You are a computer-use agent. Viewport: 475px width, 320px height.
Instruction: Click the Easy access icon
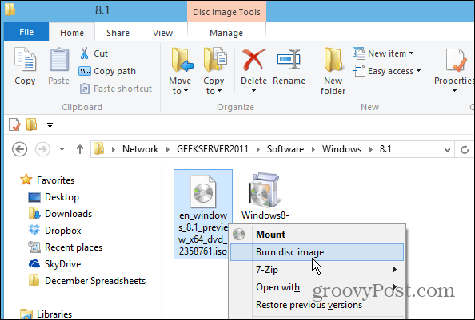click(359, 71)
